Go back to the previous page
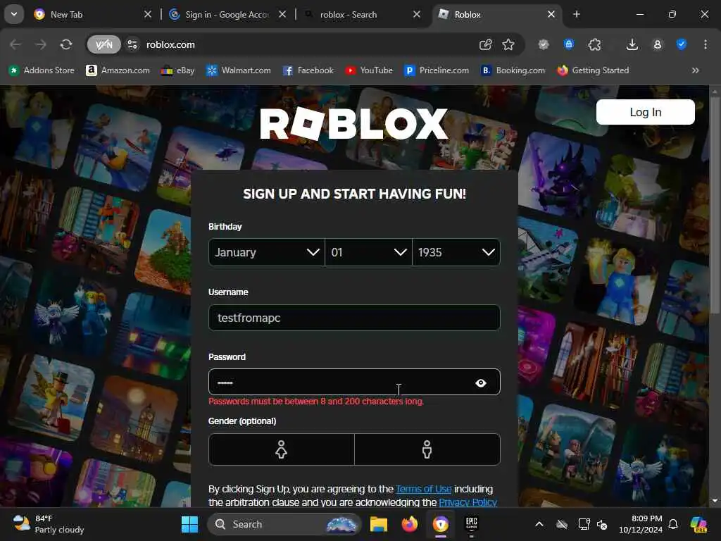 click(15, 44)
